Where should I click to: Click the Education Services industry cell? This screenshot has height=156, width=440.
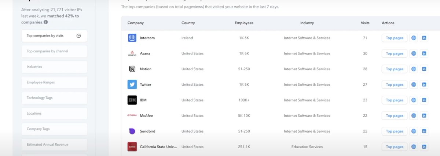307,147
